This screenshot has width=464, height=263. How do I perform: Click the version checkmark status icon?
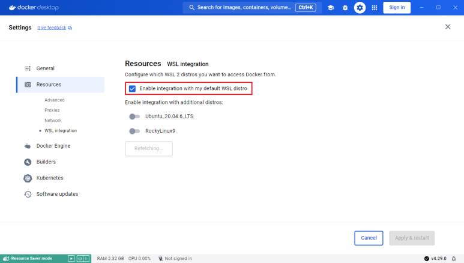pos(426,259)
